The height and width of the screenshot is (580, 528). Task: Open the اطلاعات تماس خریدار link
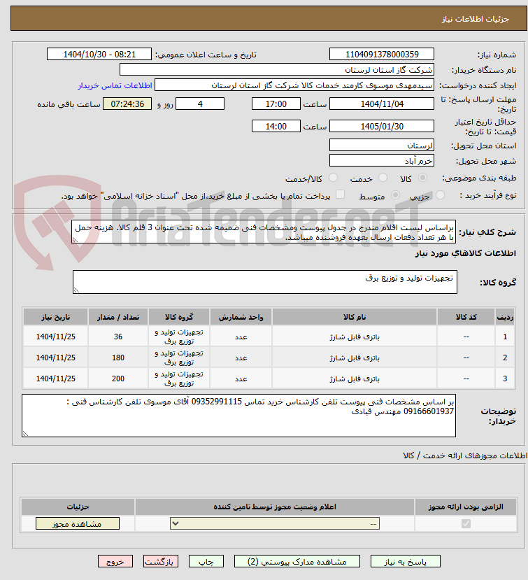[115, 85]
